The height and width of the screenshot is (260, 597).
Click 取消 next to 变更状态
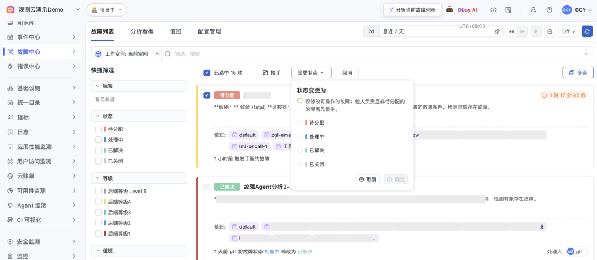[x=347, y=73]
